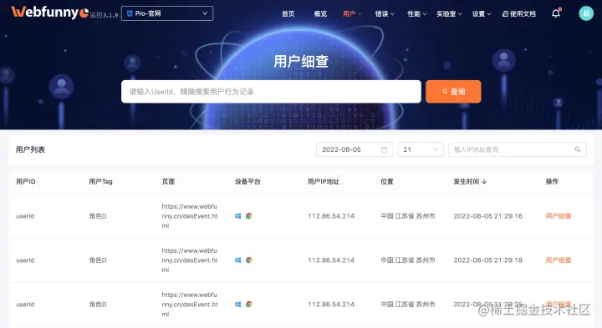Open notifications bell icon
Viewport: 602px width, 328px height.
(555, 13)
